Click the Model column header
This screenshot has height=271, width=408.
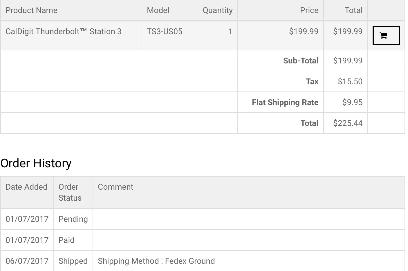(x=158, y=10)
